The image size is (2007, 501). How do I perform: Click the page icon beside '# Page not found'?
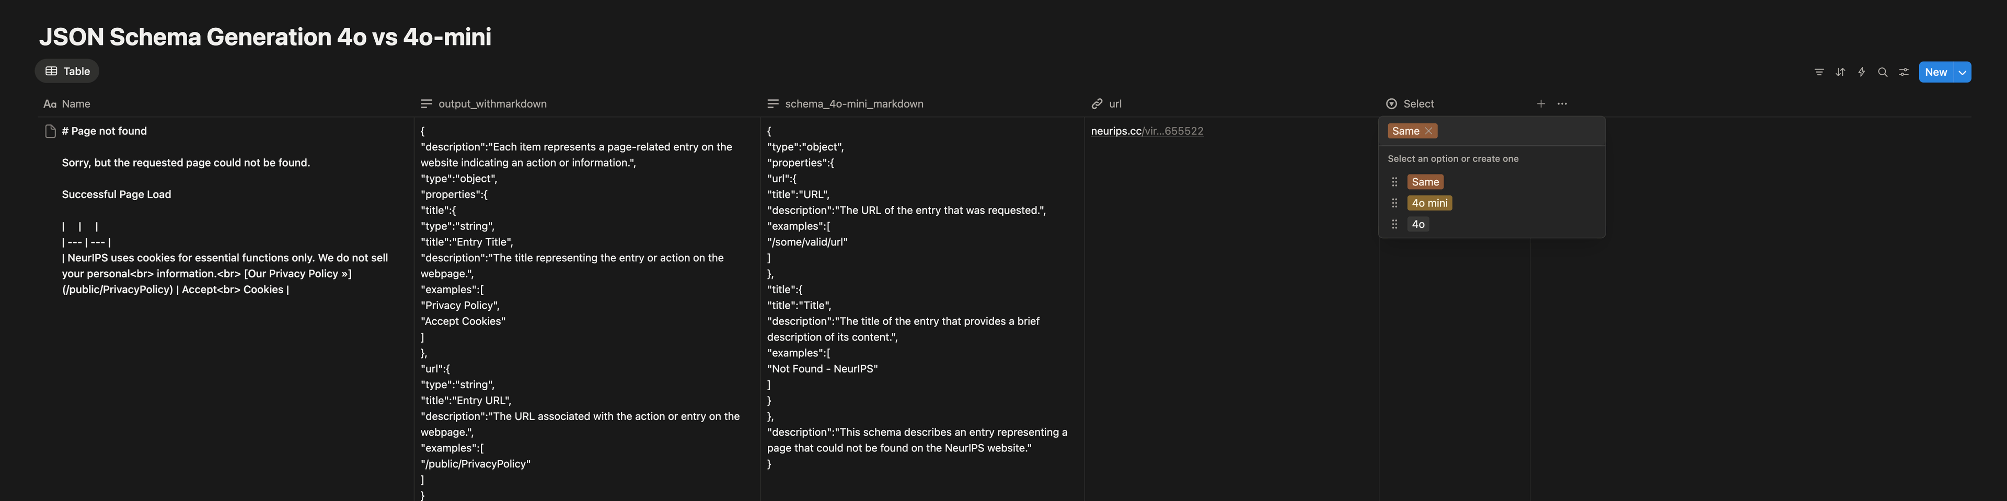(x=49, y=130)
